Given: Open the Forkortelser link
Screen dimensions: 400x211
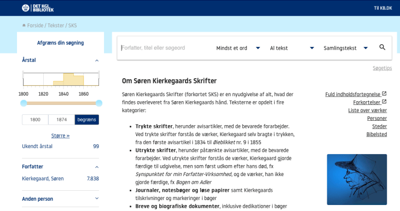Looking at the screenshot, I should 367,102.
